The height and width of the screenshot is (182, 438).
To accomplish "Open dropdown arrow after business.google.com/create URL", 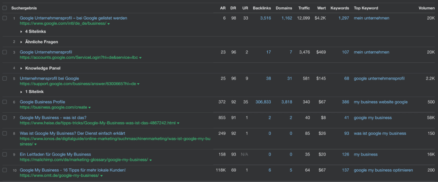I will 89,108.
